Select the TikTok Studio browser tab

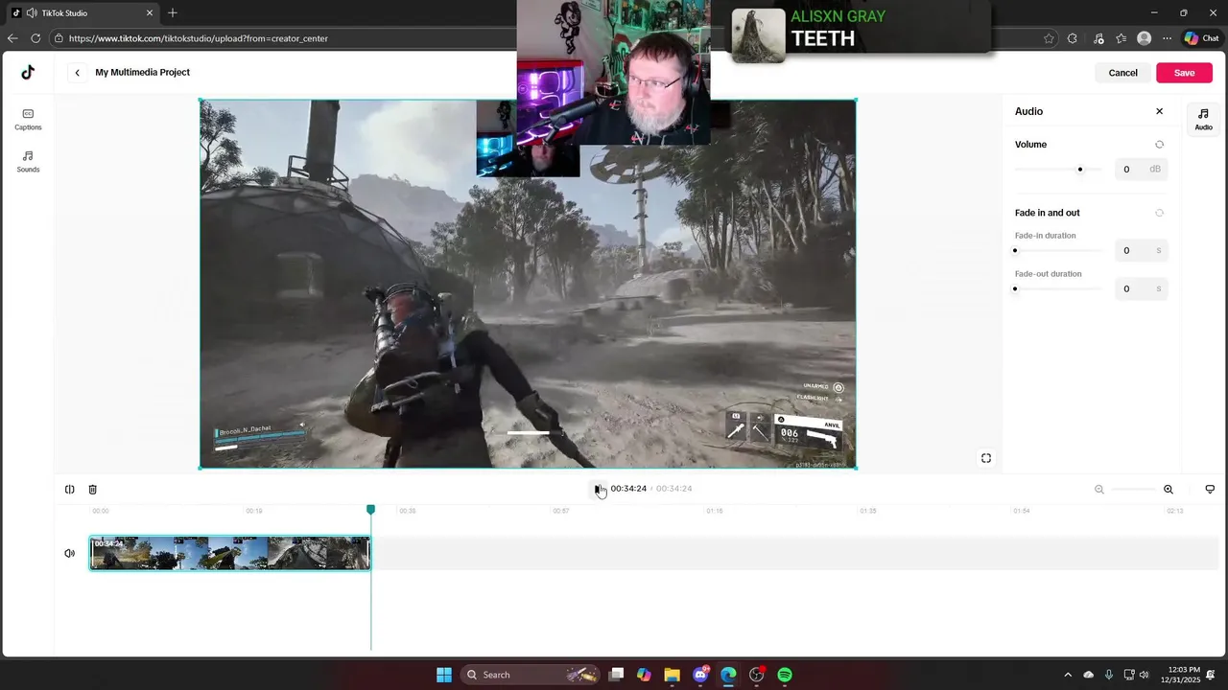click(83, 13)
